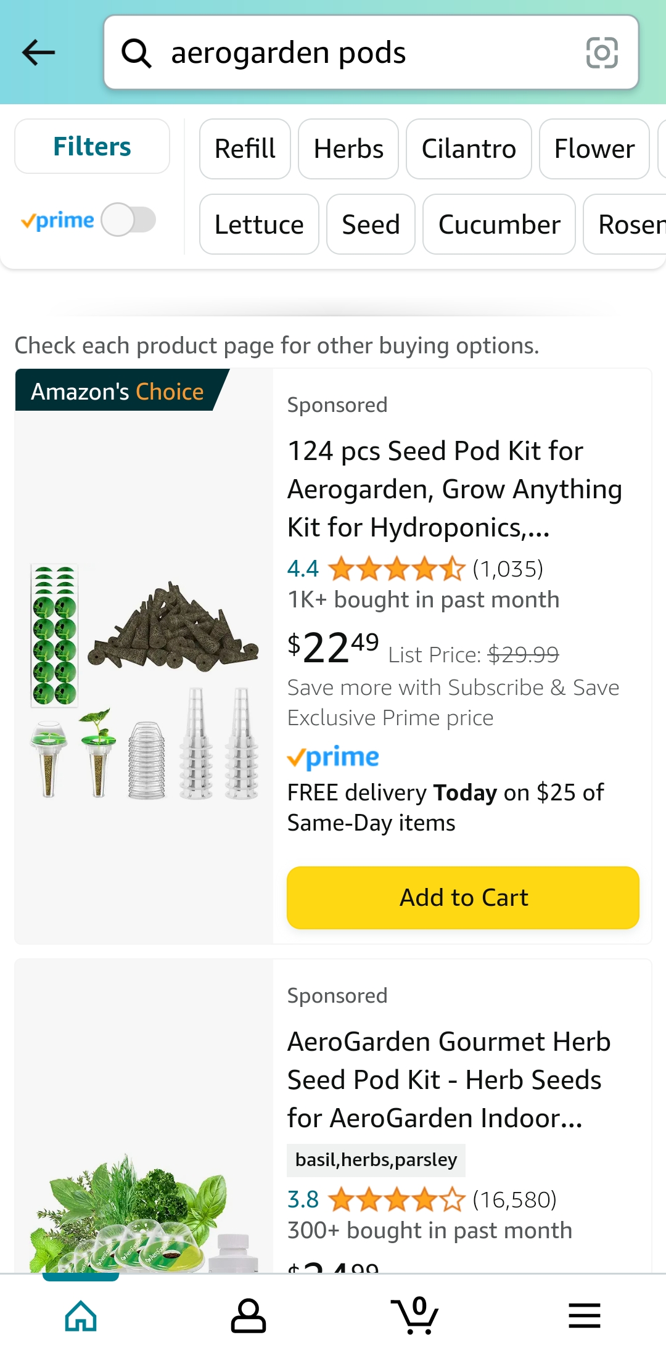The width and height of the screenshot is (666, 1356).
Task: Choose the Cucumber filter chip
Action: click(x=499, y=224)
